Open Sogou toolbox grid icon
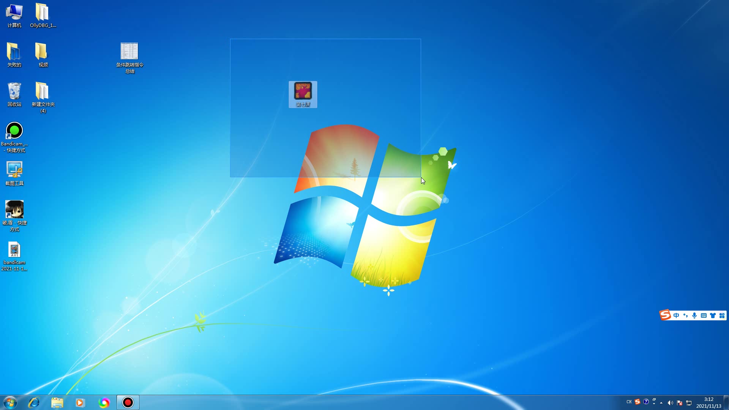This screenshot has height=410, width=729. pyautogui.click(x=722, y=315)
